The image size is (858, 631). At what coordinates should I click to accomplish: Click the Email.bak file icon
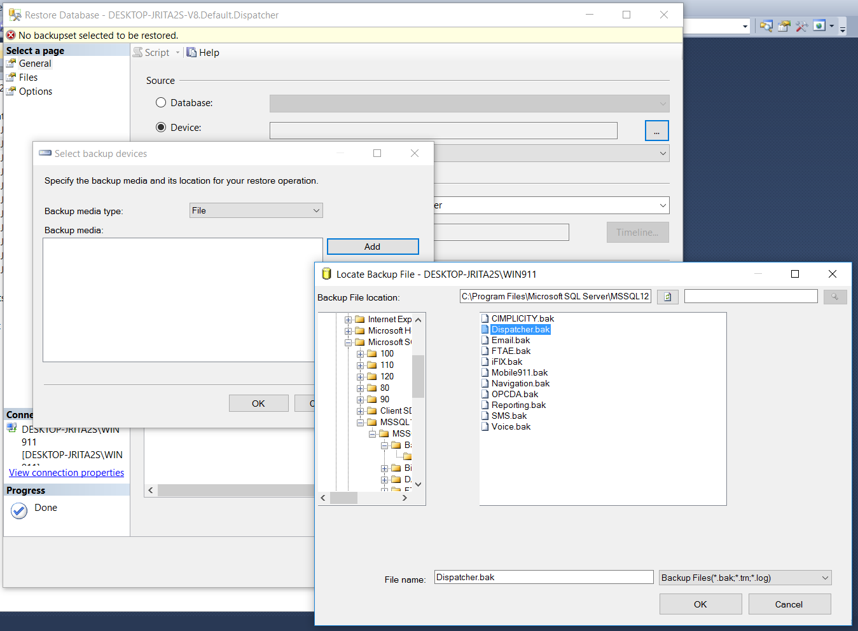485,340
